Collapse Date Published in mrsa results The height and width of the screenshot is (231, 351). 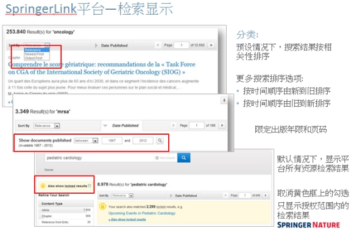pyautogui.click(x=121, y=126)
